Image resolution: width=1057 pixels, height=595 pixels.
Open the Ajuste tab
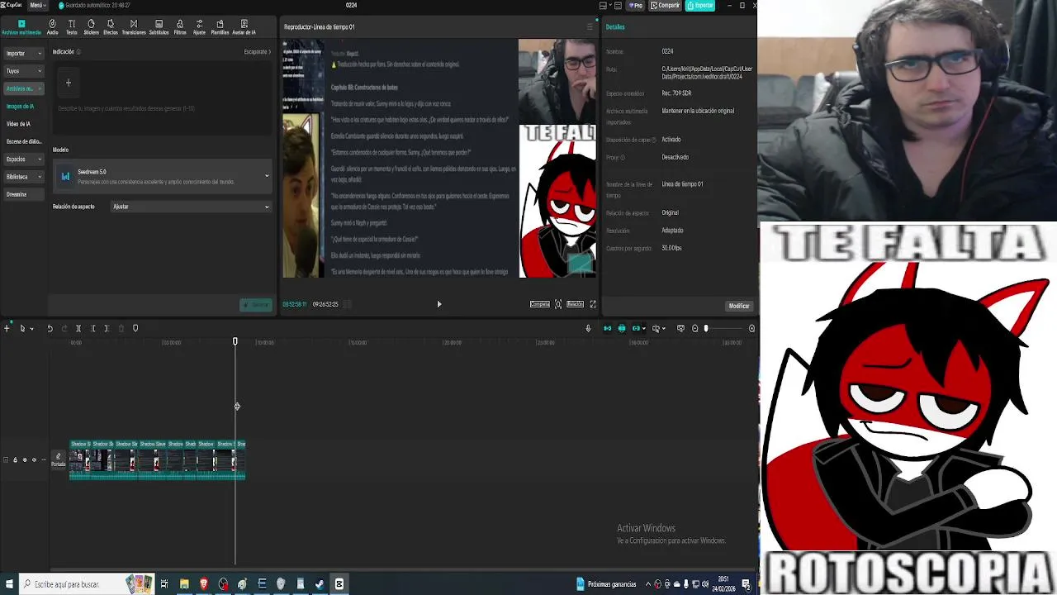[199, 27]
